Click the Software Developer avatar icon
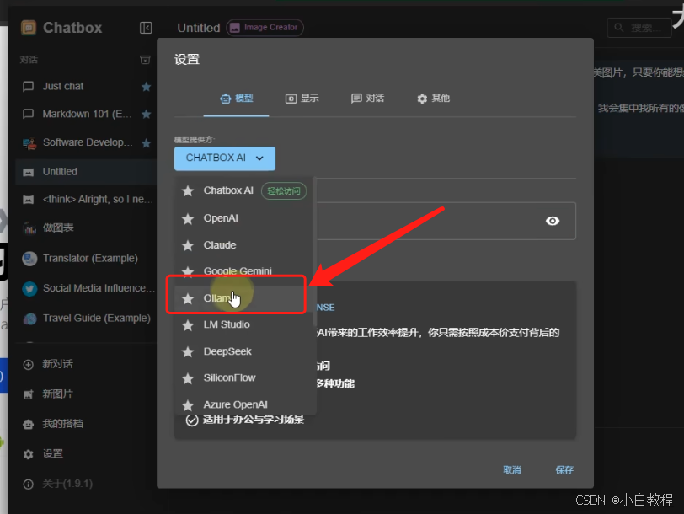The image size is (684, 514). click(x=29, y=143)
